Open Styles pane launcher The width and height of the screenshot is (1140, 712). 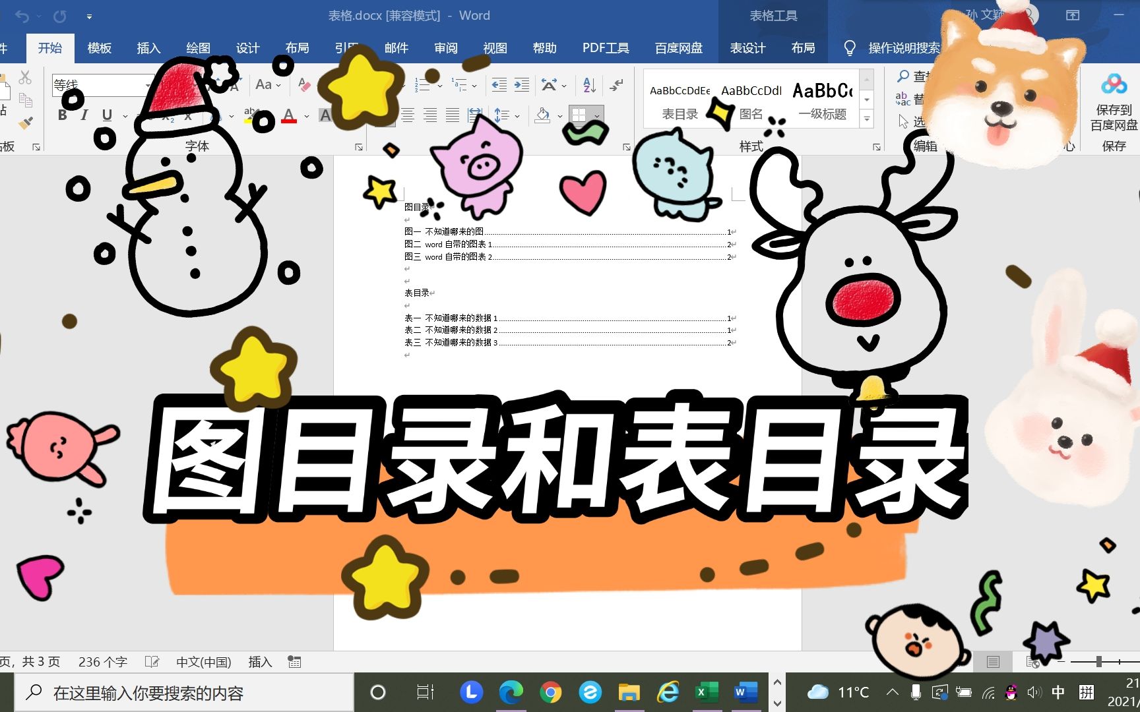point(877,147)
